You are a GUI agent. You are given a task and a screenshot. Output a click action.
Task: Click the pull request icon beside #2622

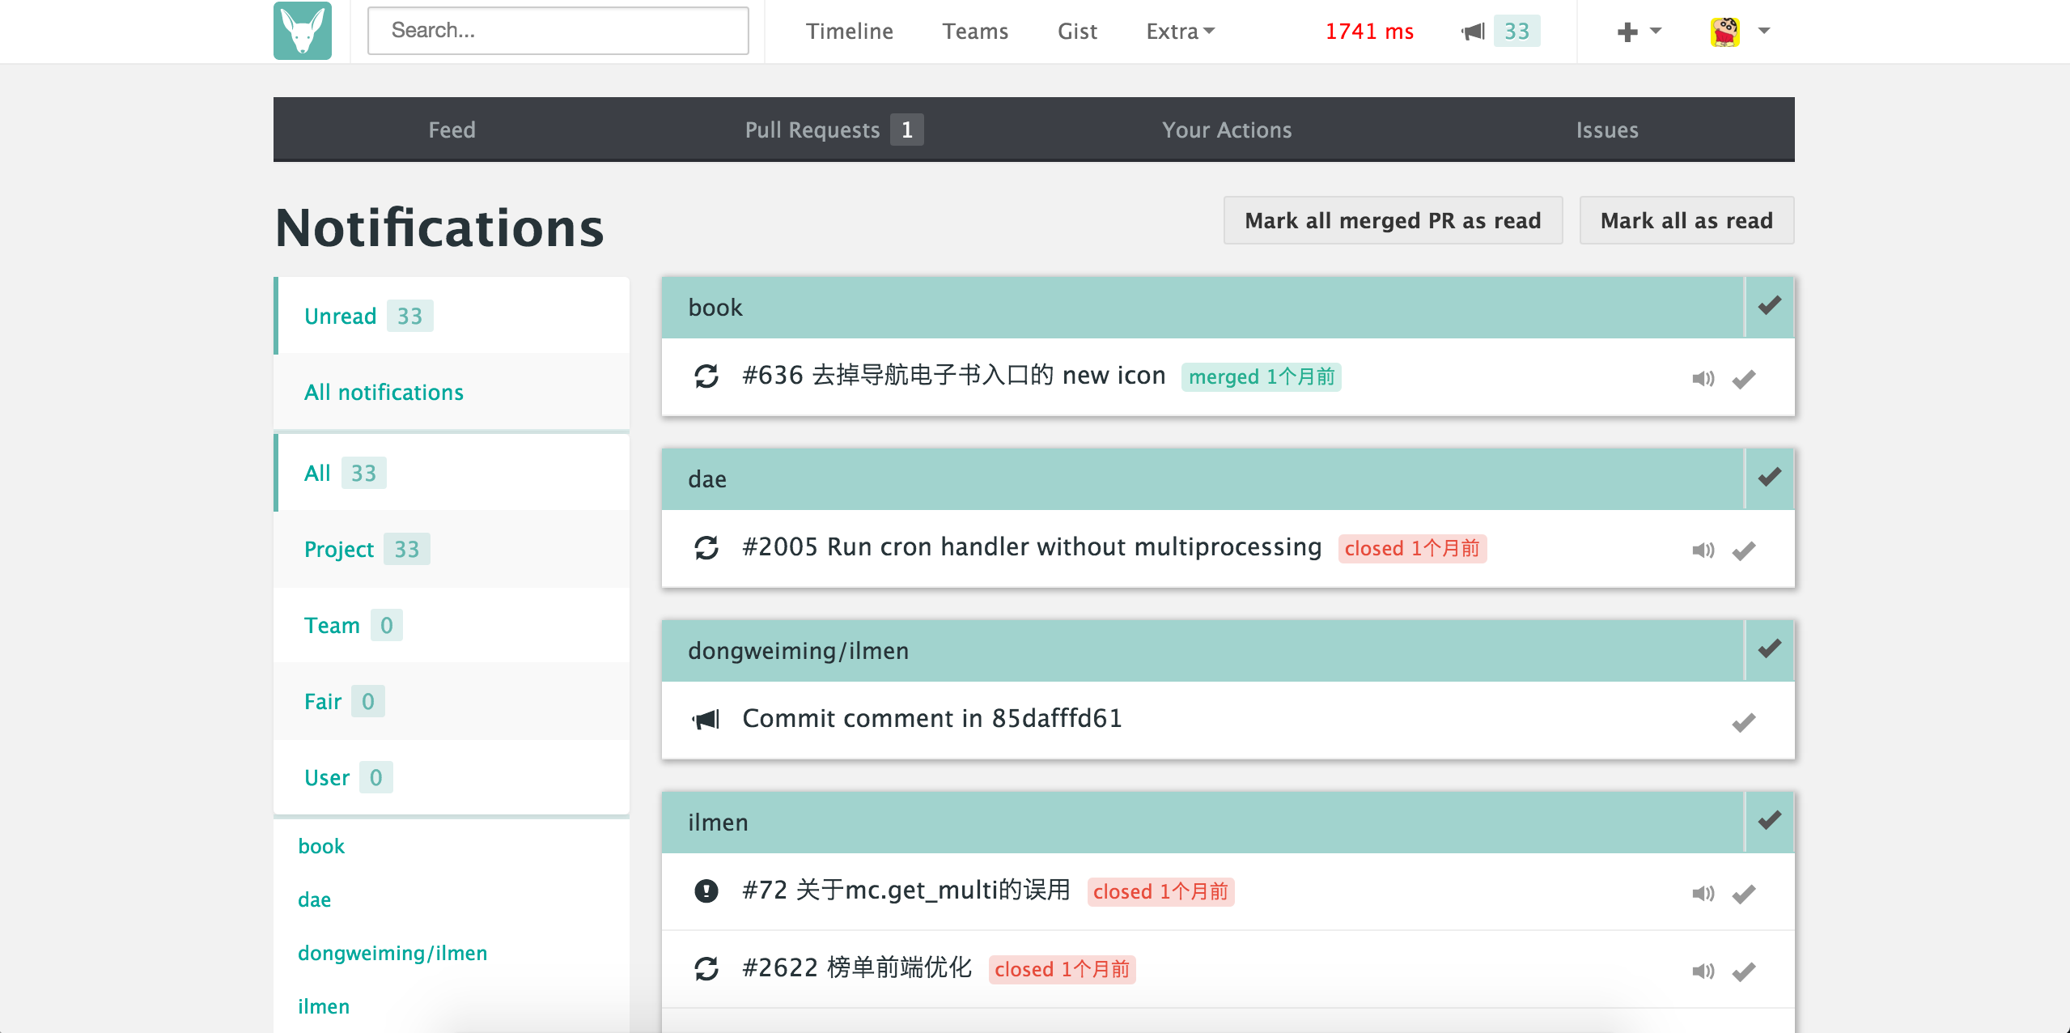point(706,969)
